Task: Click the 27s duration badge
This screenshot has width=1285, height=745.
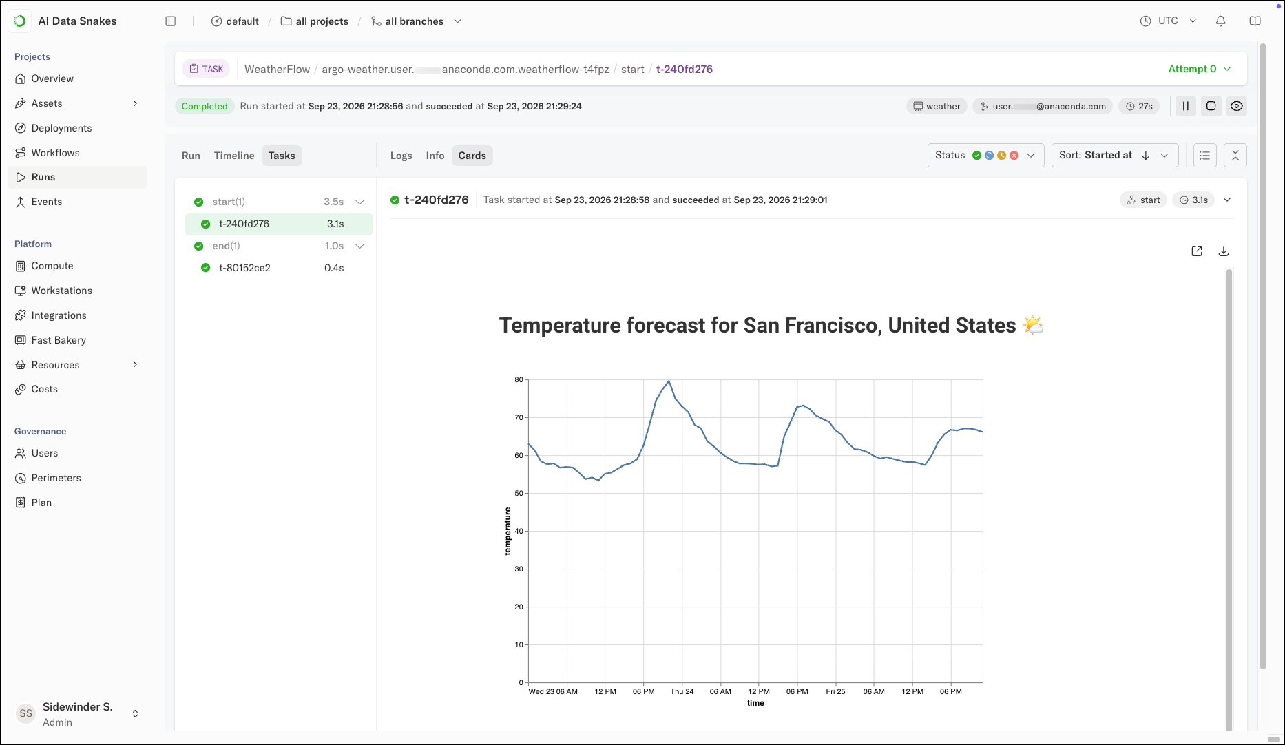Action: [1139, 106]
